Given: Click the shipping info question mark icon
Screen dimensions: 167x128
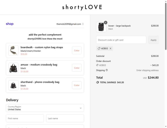Looking at the screenshot, I should (x=107, y=70).
